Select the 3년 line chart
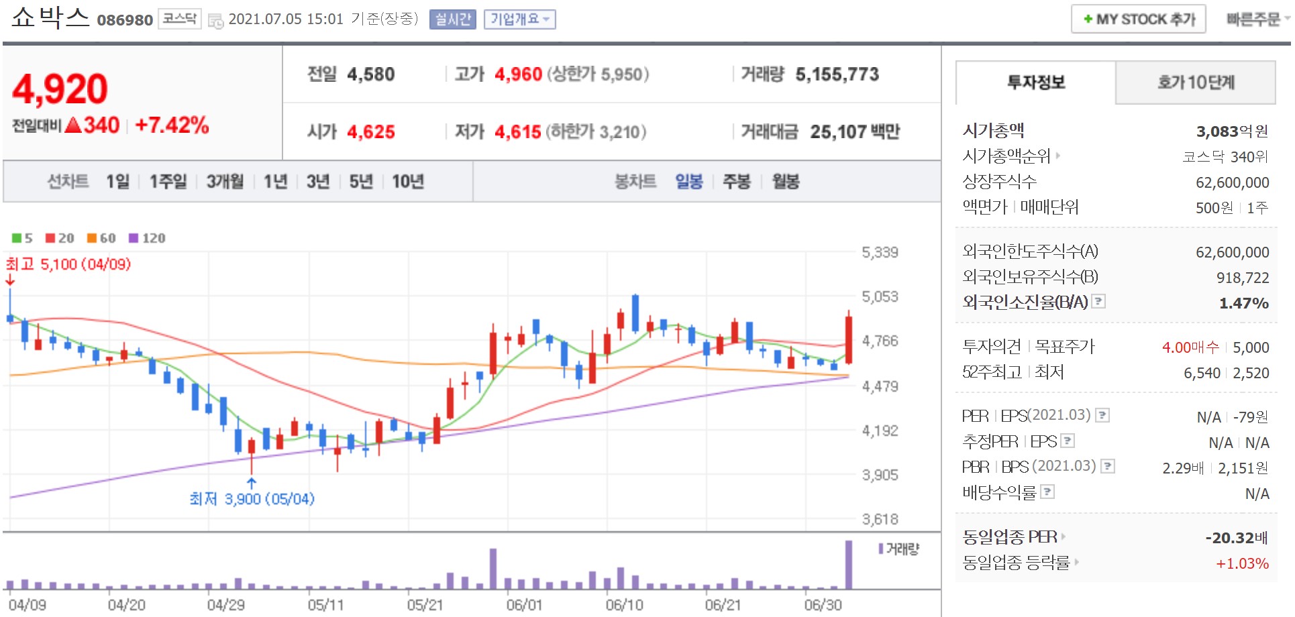This screenshot has height=617, width=1295. click(x=318, y=181)
